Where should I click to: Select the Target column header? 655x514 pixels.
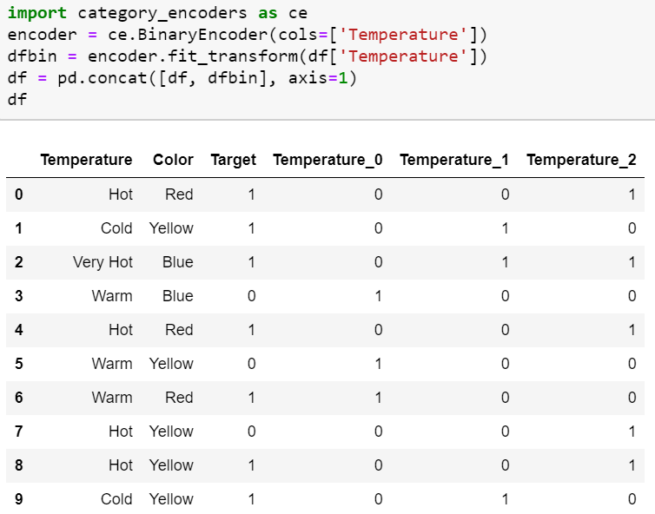click(x=233, y=160)
